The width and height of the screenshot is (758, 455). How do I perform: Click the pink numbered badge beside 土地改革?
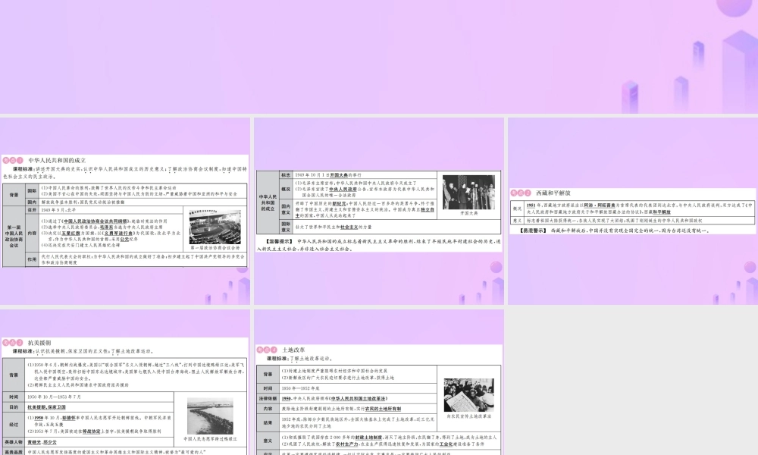pyautogui.click(x=268, y=350)
